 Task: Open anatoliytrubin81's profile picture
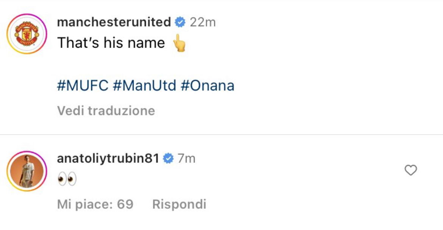(x=27, y=171)
